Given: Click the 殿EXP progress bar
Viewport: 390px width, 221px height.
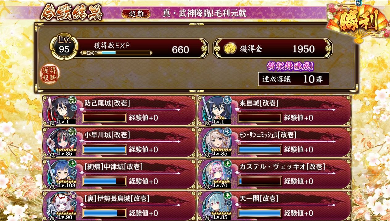Looking at the screenshot, I should [x=116, y=53].
